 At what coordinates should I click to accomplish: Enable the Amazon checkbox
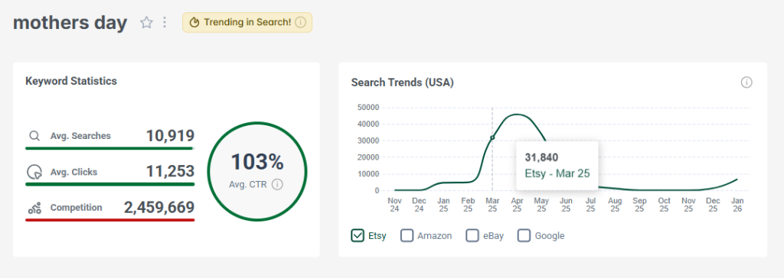click(407, 235)
